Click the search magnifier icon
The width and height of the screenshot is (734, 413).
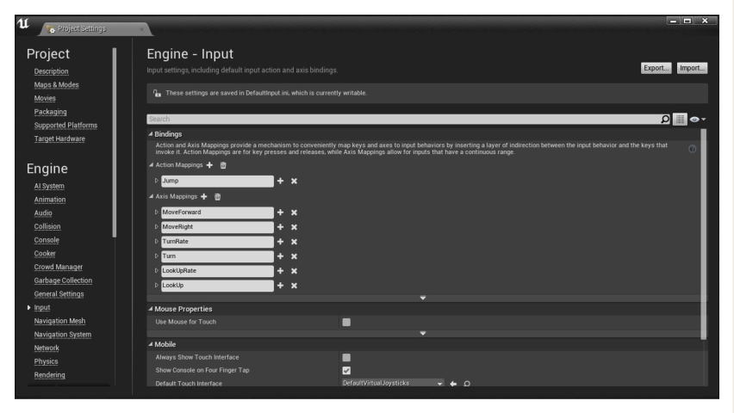pyautogui.click(x=665, y=120)
